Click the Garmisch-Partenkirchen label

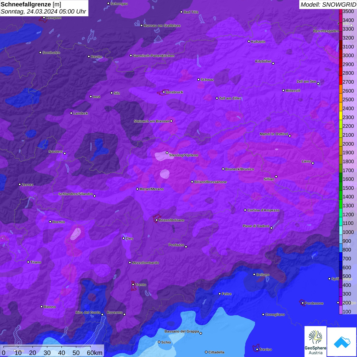(154, 56)
